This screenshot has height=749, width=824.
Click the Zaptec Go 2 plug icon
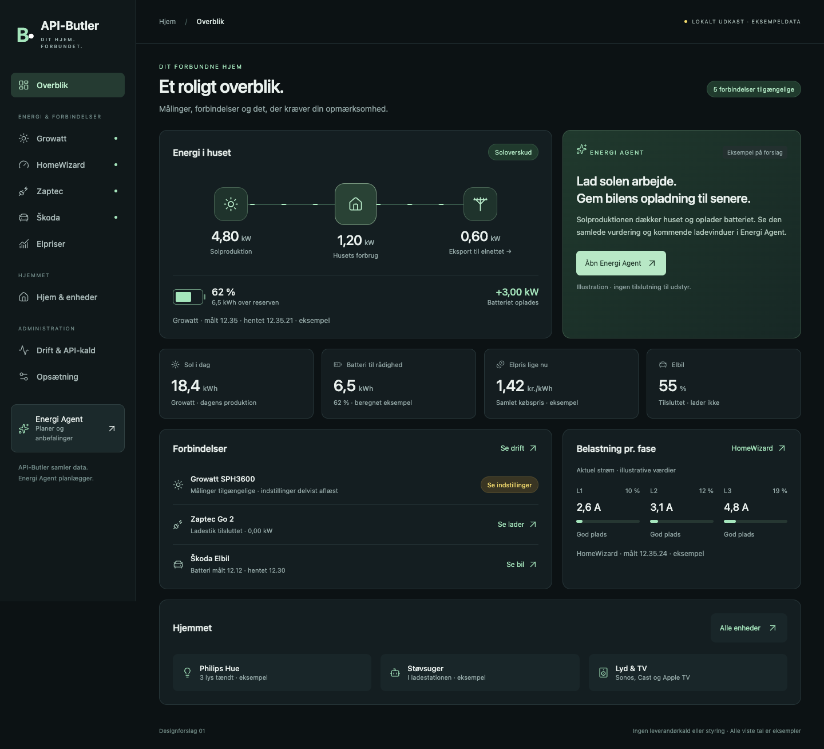(179, 525)
